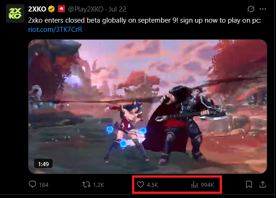Click the 2XKO display name
The height and width of the screenshot is (198, 276).
click(x=37, y=9)
